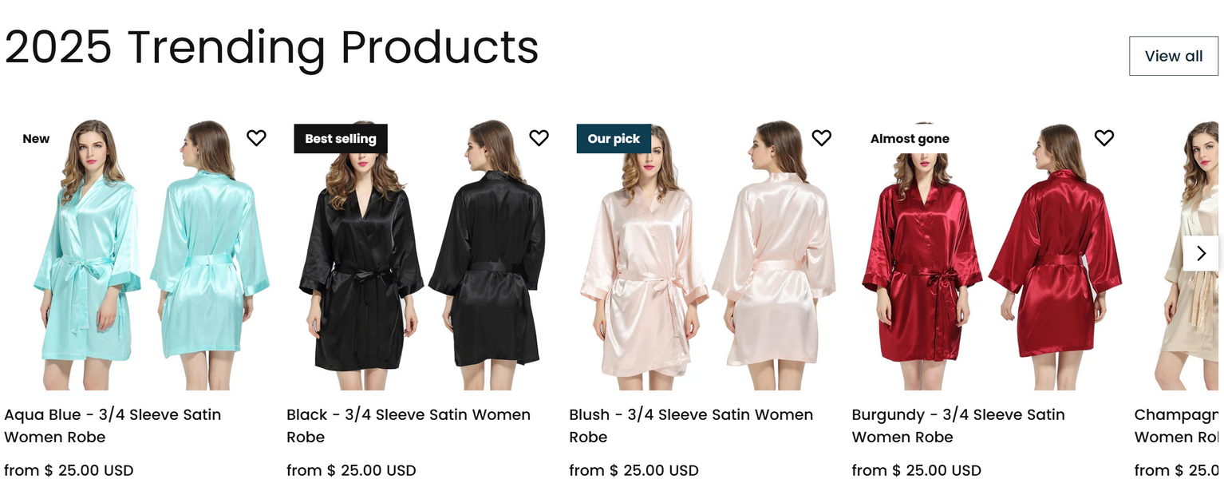Click the right carousel arrow to see more products
Image resolution: width=1224 pixels, height=503 pixels.
coord(1201,253)
